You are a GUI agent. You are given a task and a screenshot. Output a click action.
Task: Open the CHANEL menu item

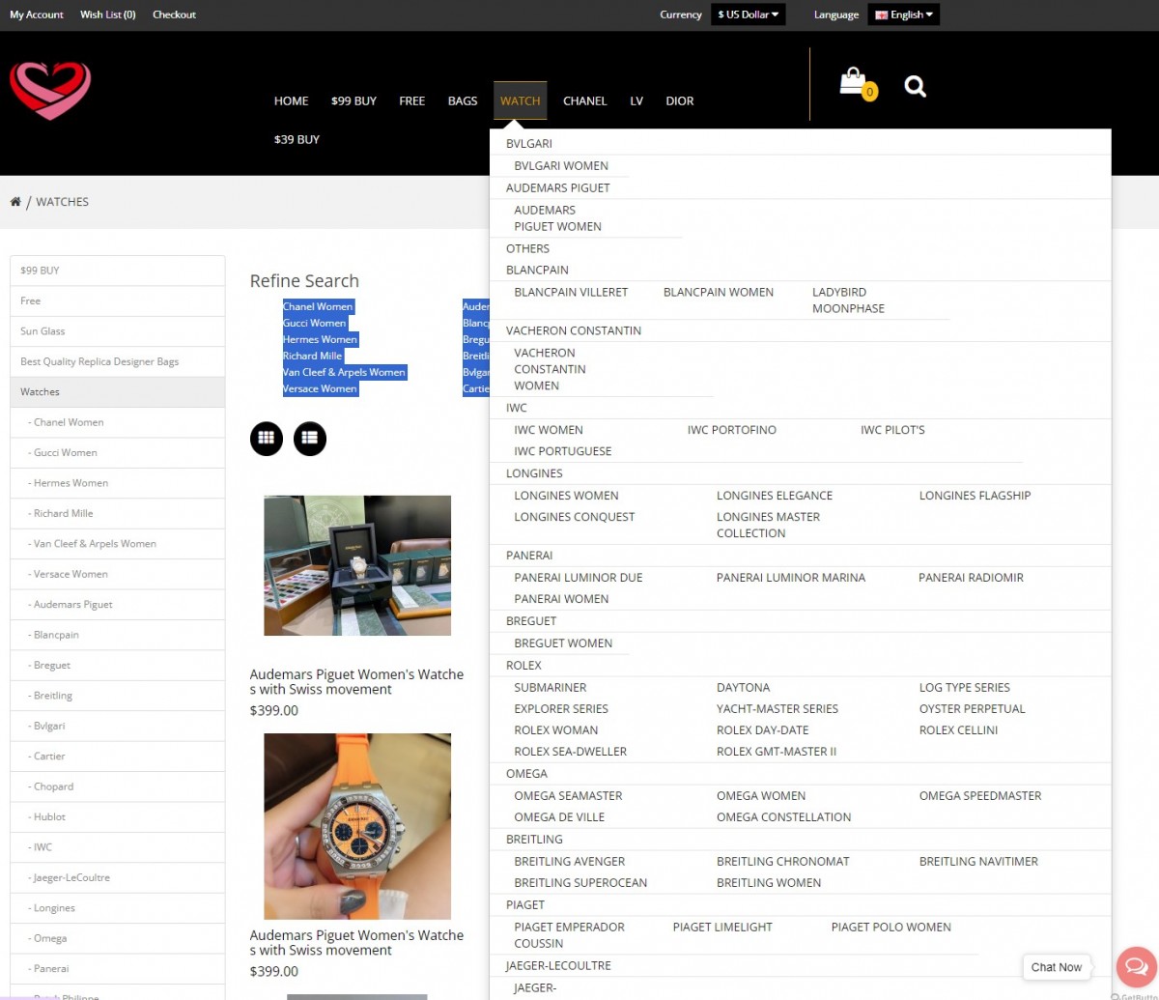coord(585,100)
